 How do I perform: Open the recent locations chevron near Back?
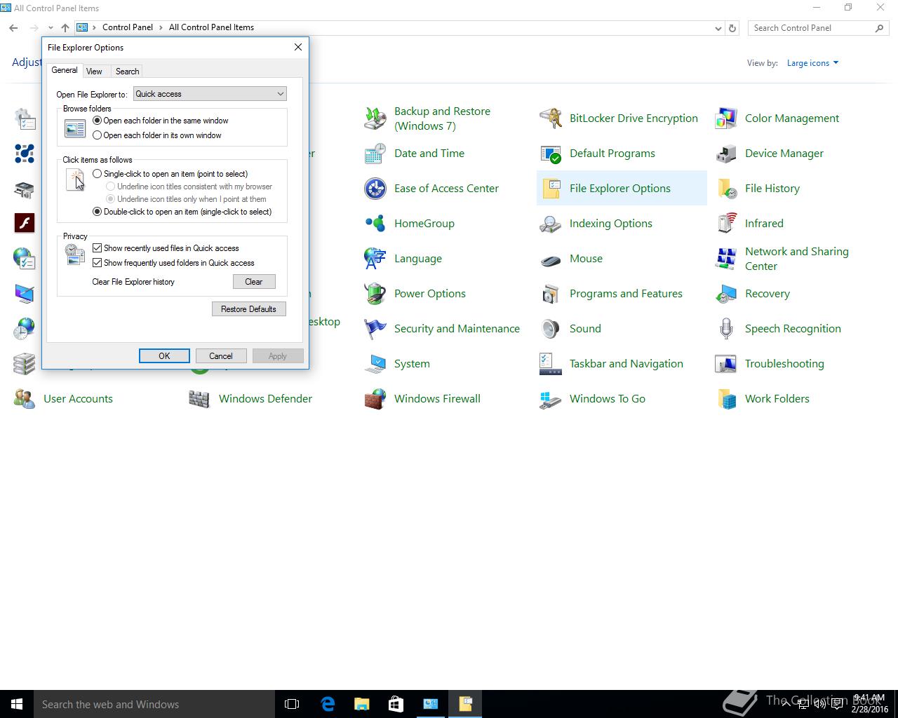[51, 28]
